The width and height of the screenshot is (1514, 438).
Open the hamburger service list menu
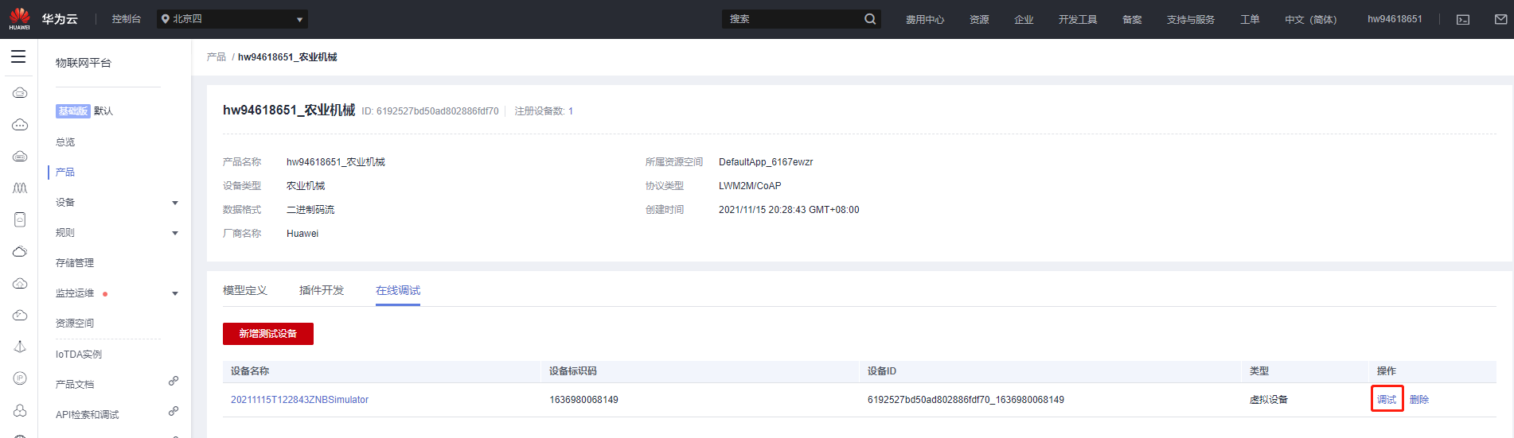coord(18,56)
